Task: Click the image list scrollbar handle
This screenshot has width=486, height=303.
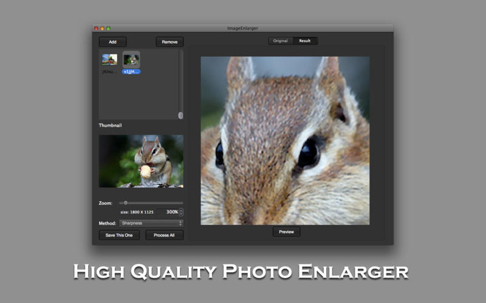Action: tap(180, 115)
